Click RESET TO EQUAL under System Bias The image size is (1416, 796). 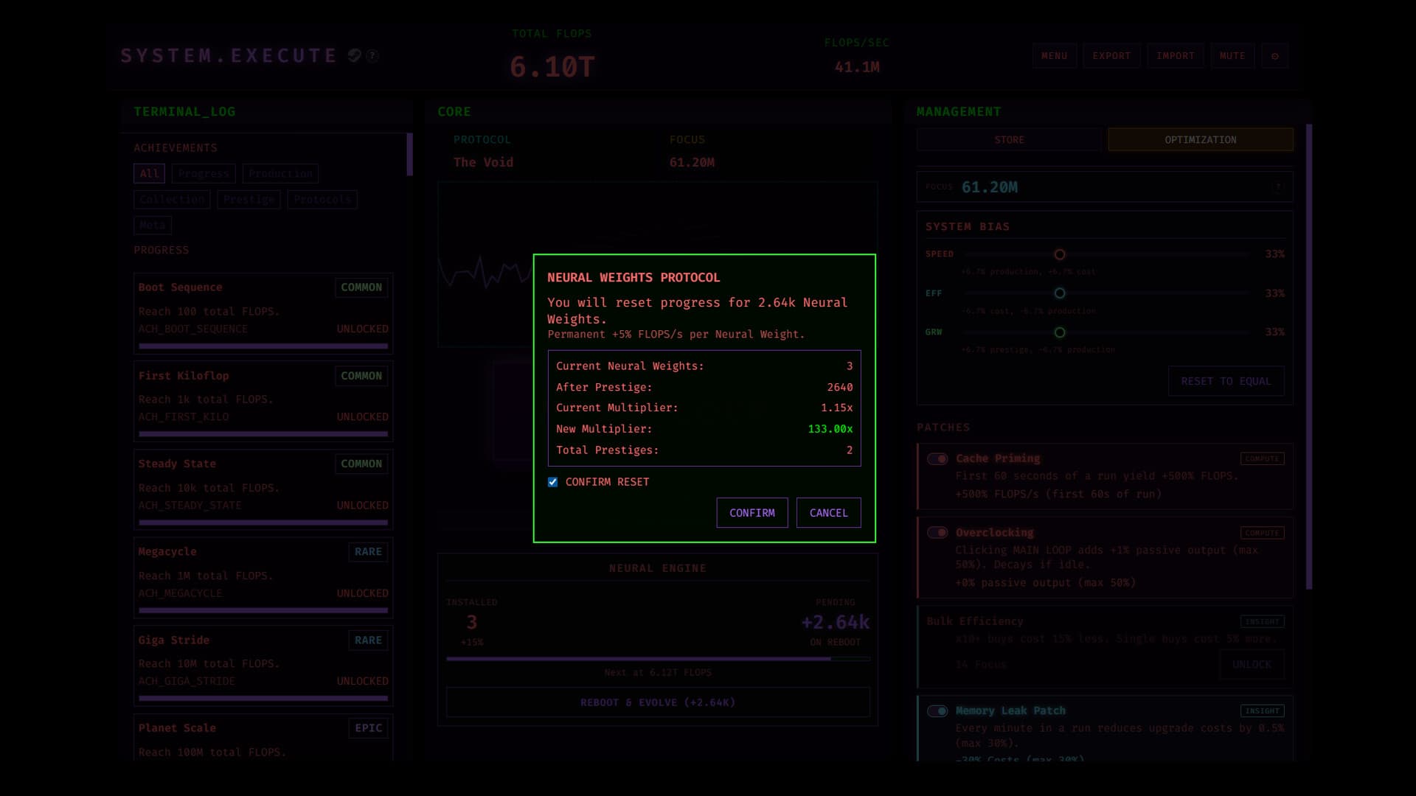1226,381
